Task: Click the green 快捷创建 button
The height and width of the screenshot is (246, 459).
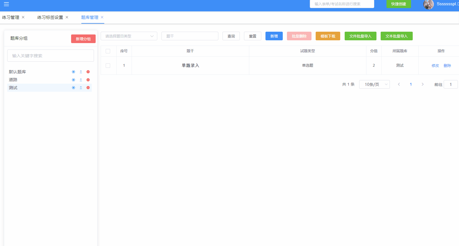Action: click(x=398, y=4)
